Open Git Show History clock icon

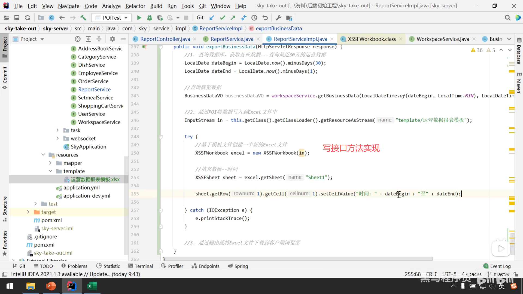254,18
